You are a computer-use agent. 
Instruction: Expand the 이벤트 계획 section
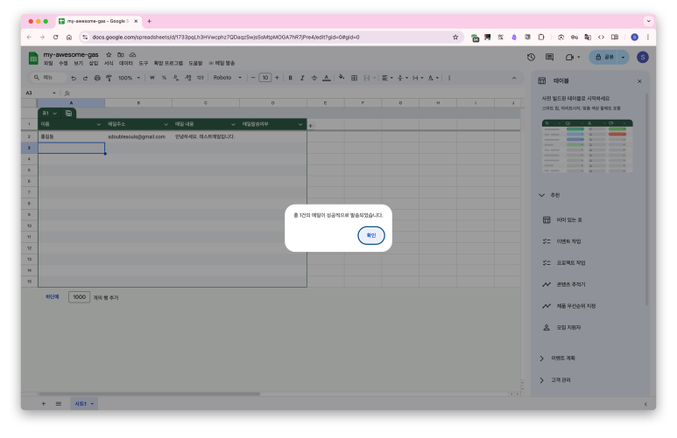541,358
